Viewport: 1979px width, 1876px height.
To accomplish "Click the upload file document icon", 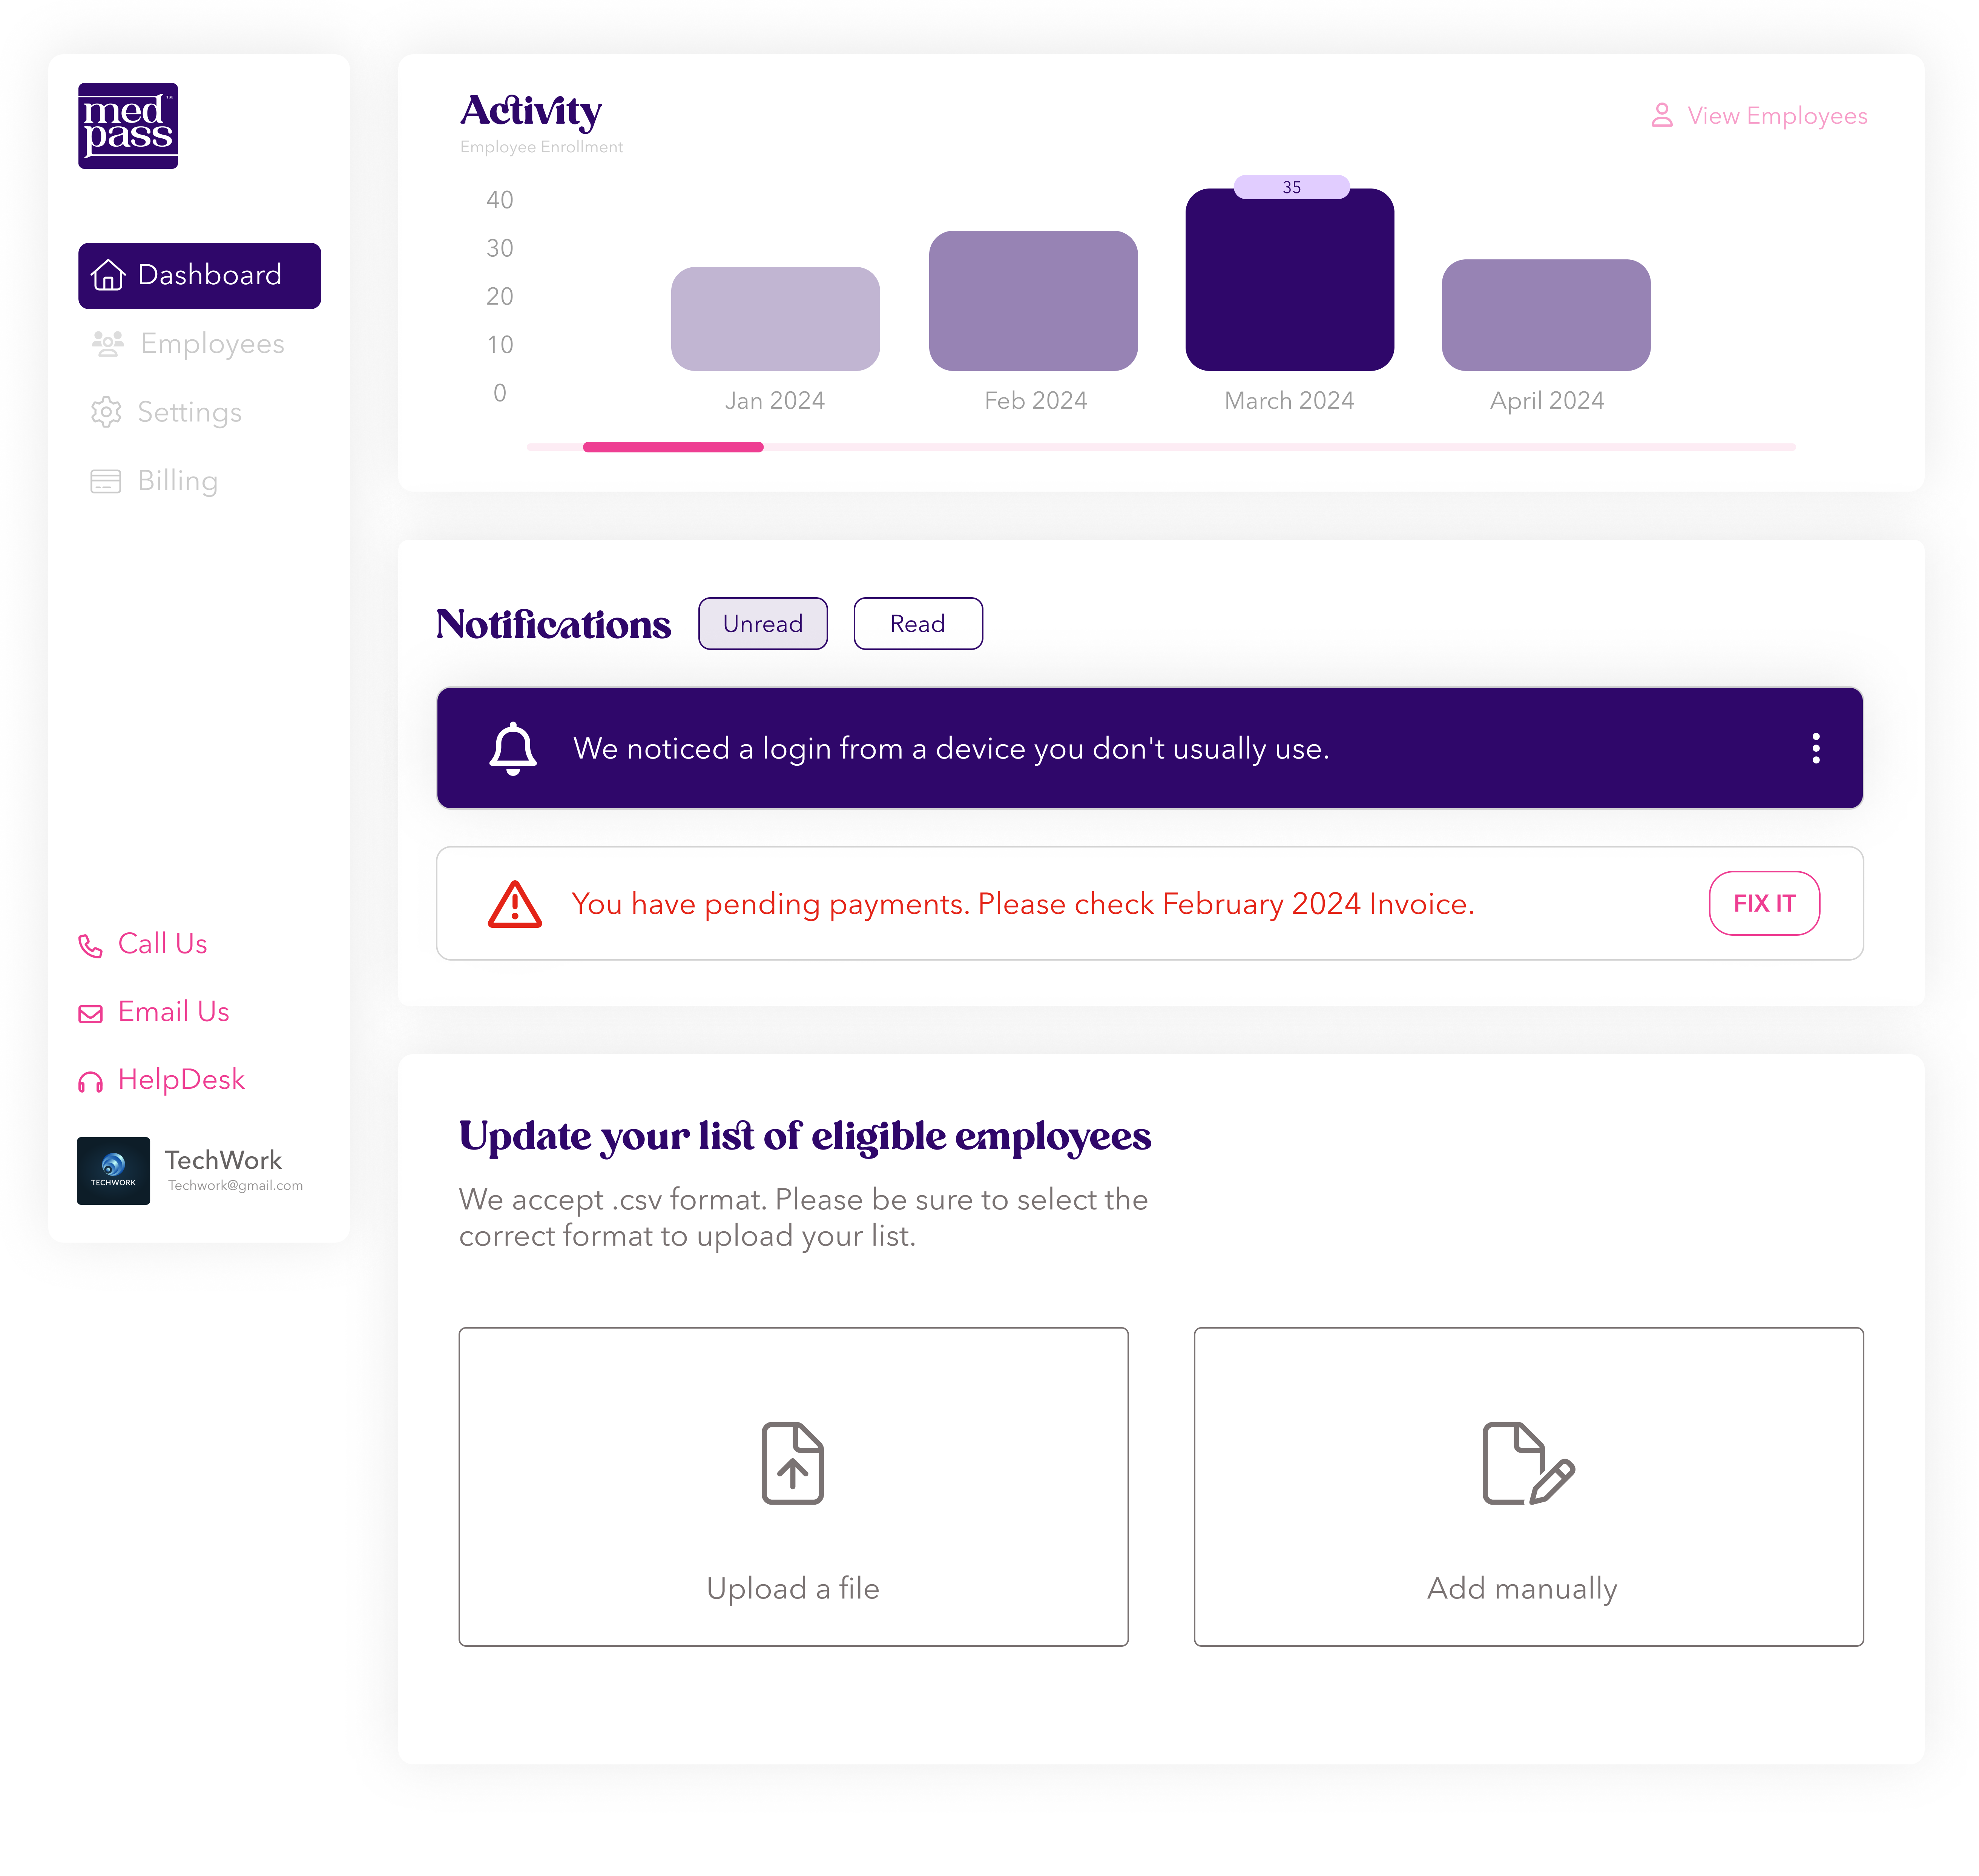I will pyautogui.click(x=793, y=1463).
